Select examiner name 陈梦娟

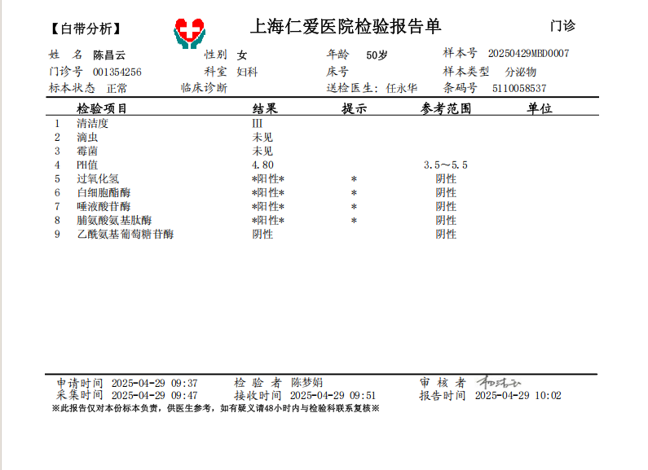pos(306,383)
